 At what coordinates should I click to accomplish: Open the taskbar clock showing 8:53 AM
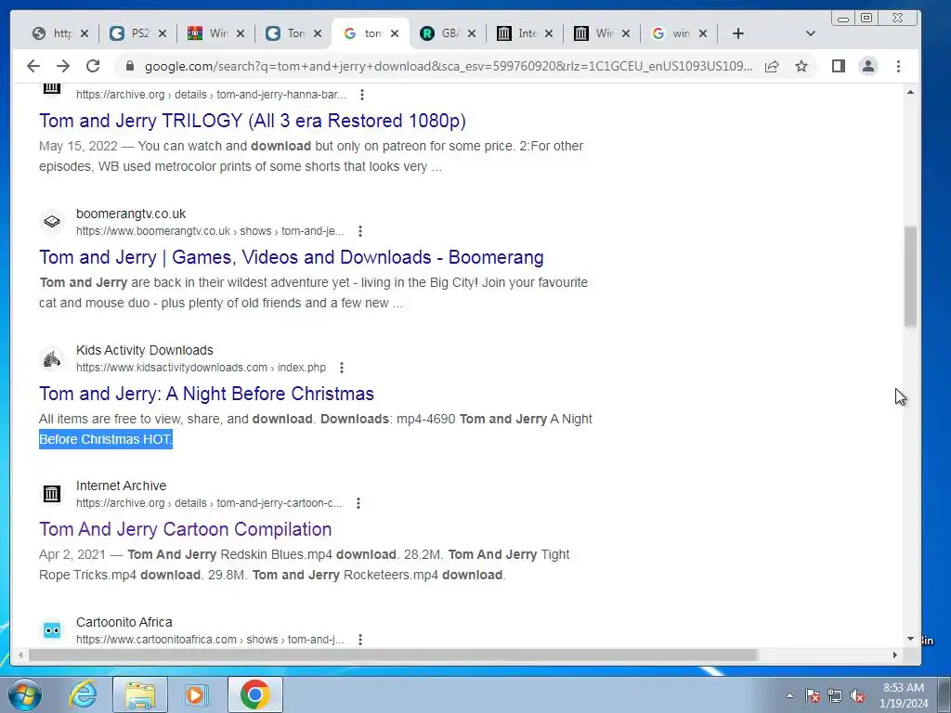(x=904, y=695)
